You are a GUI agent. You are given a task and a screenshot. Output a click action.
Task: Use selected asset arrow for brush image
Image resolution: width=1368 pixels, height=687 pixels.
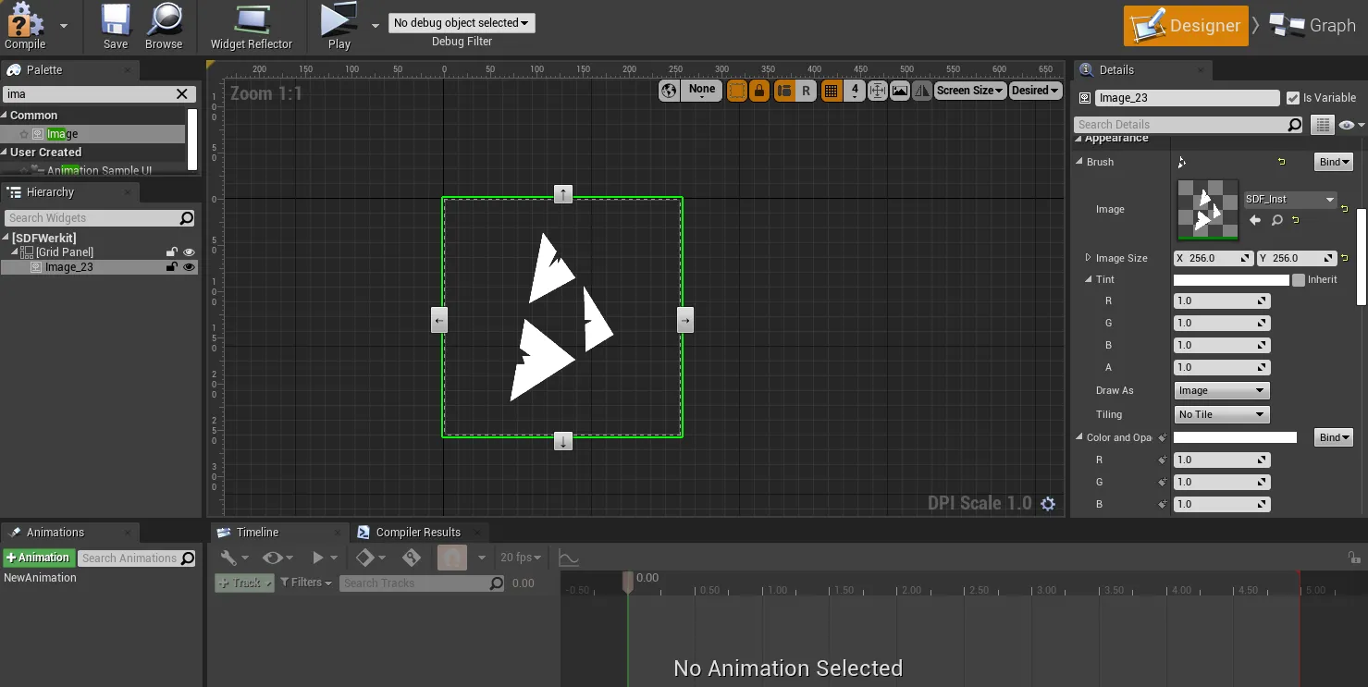pyautogui.click(x=1255, y=220)
